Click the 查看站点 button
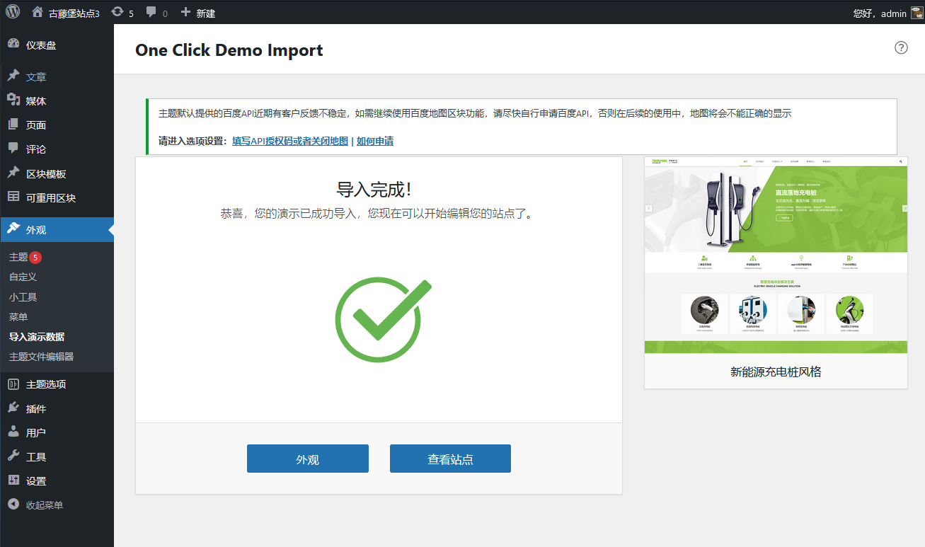 click(450, 459)
